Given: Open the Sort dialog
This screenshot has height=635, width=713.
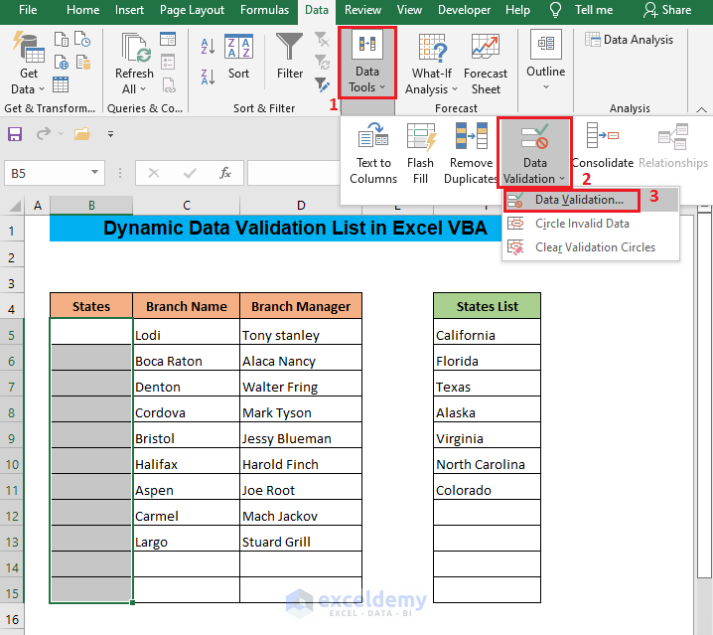Looking at the screenshot, I should click(238, 57).
